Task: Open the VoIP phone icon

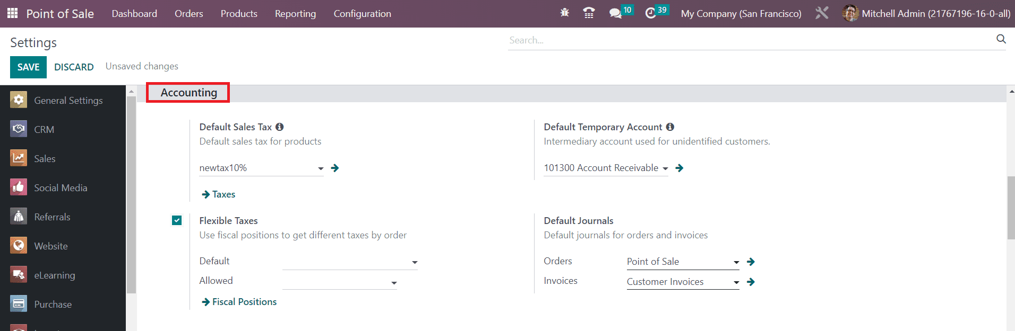Action: [589, 13]
